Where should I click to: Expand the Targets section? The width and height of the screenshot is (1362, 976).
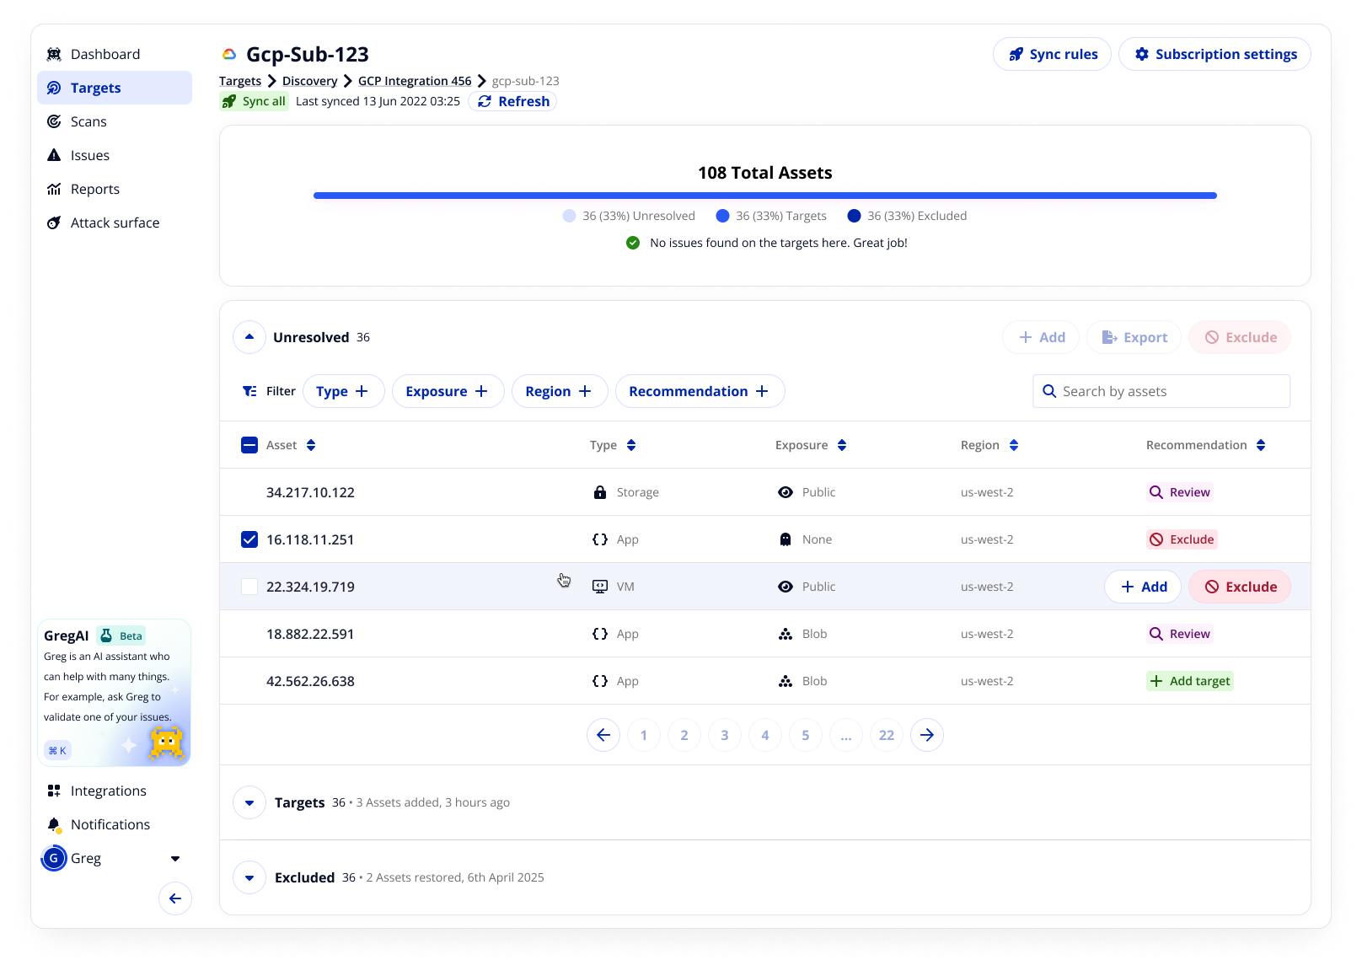249,802
